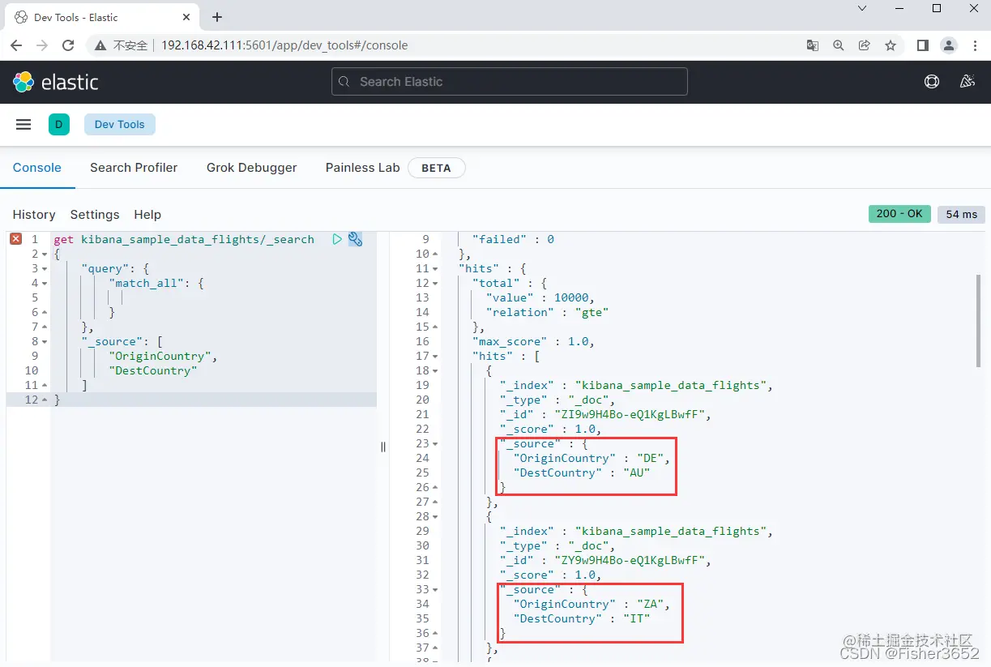Viewport: 991px width, 667px height.
Task: Open the hamburger navigation menu
Action: [x=23, y=124]
